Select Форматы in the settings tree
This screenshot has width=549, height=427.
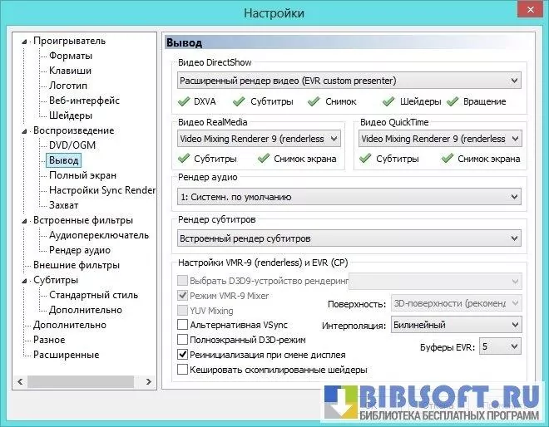point(71,56)
